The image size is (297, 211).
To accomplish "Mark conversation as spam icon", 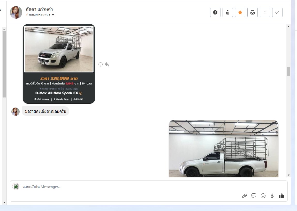I will click(215, 12).
